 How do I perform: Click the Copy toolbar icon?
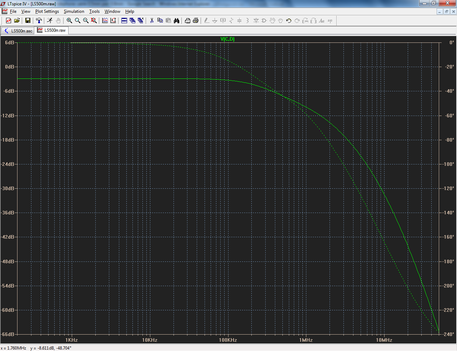point(160,21)
